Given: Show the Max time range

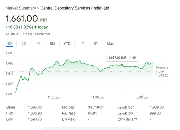Looking at the screenshot, I should (110, 43).
